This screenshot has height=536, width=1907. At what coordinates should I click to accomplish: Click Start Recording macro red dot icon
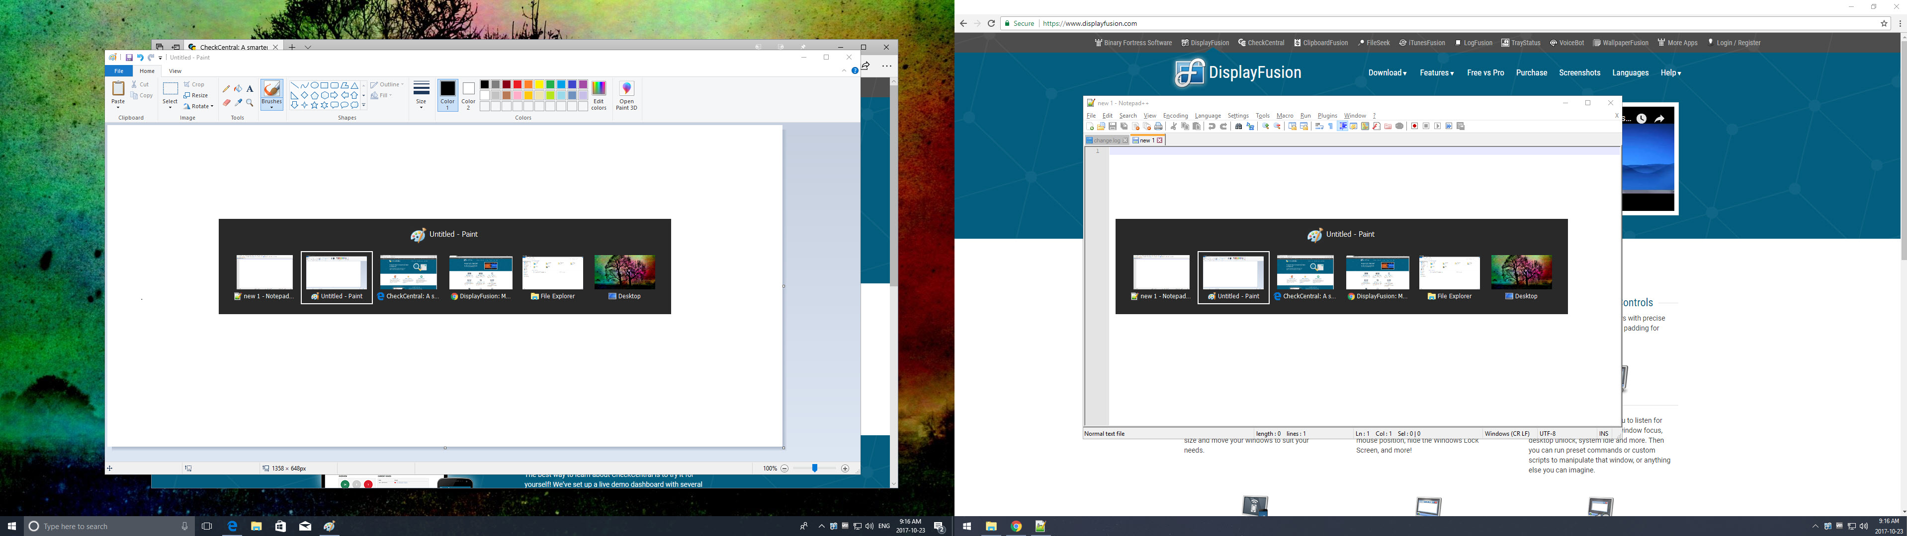click(1415, 127)
